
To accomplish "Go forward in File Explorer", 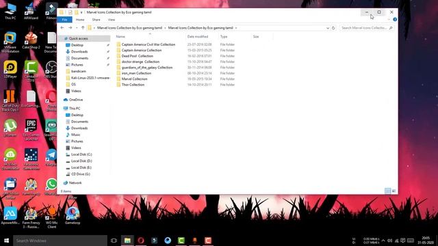I will pyautogui.click(x=70, y=28).
